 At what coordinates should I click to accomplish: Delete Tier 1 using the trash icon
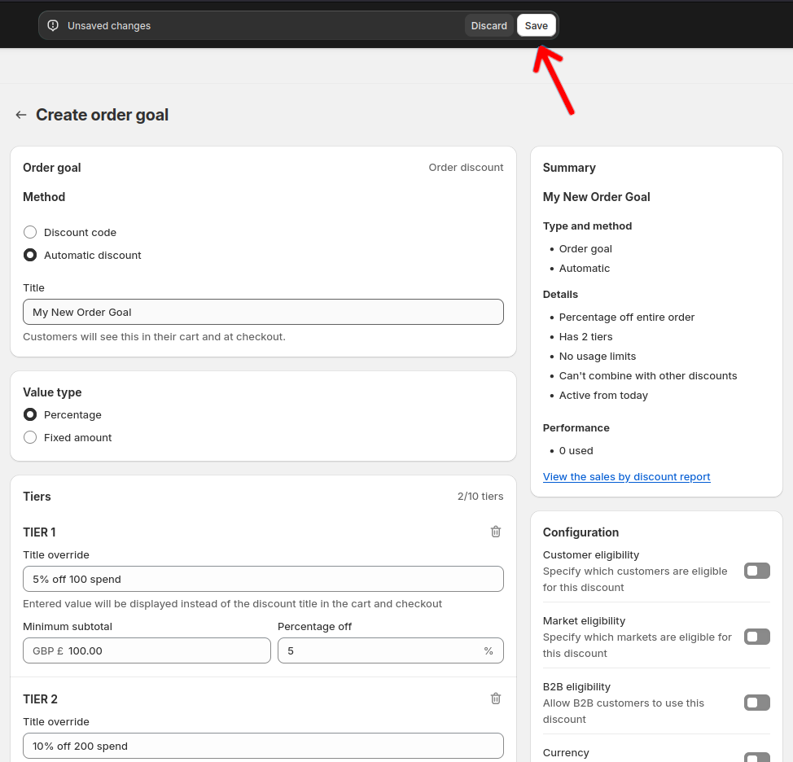pyautogui.click(x=495, y=531)
